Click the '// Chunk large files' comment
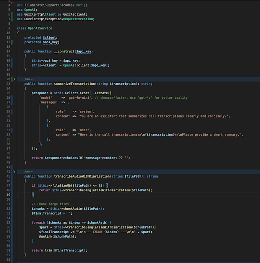260x263 pixels. coord(50,204)
